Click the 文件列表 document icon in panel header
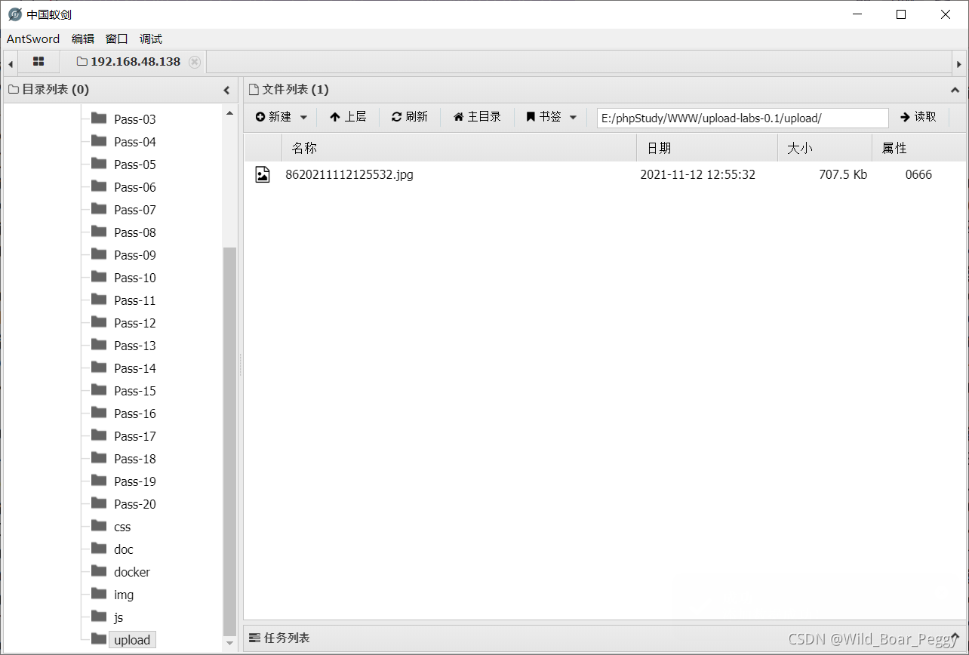The image size is (969, 655). coord(253,89)
